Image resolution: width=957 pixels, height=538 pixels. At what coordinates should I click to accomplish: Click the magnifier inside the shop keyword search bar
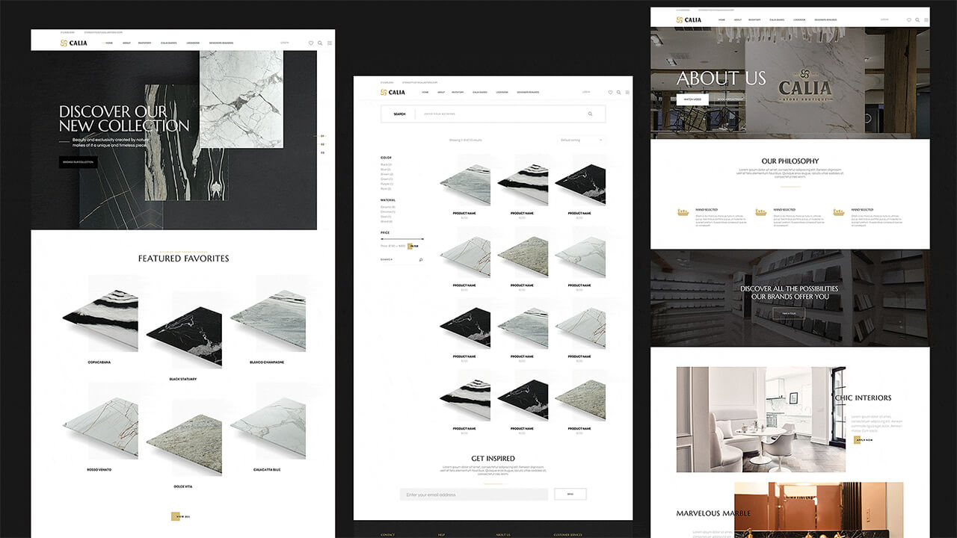click(590, 114)
